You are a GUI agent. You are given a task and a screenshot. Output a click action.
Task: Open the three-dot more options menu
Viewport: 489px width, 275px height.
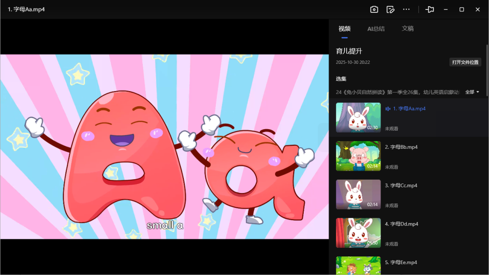[x=406, y=10]
